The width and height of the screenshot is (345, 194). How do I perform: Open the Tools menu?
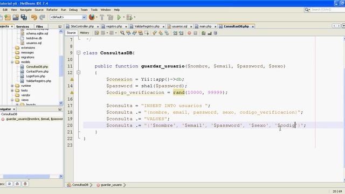(94, 10)
